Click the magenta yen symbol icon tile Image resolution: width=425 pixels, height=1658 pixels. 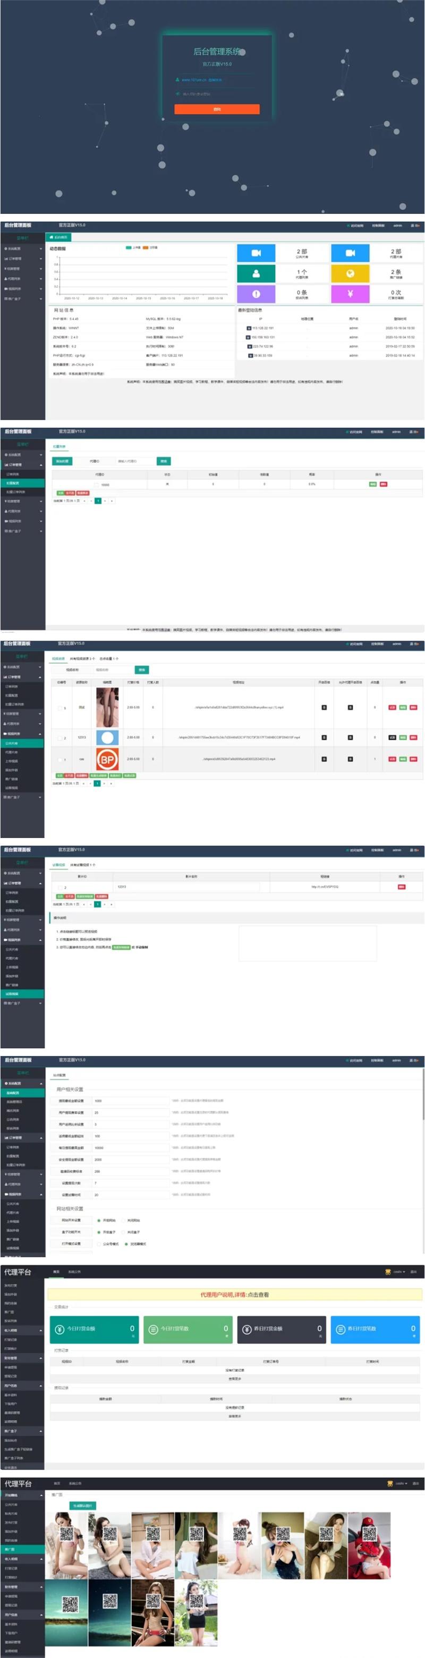(x=350, y=294)
